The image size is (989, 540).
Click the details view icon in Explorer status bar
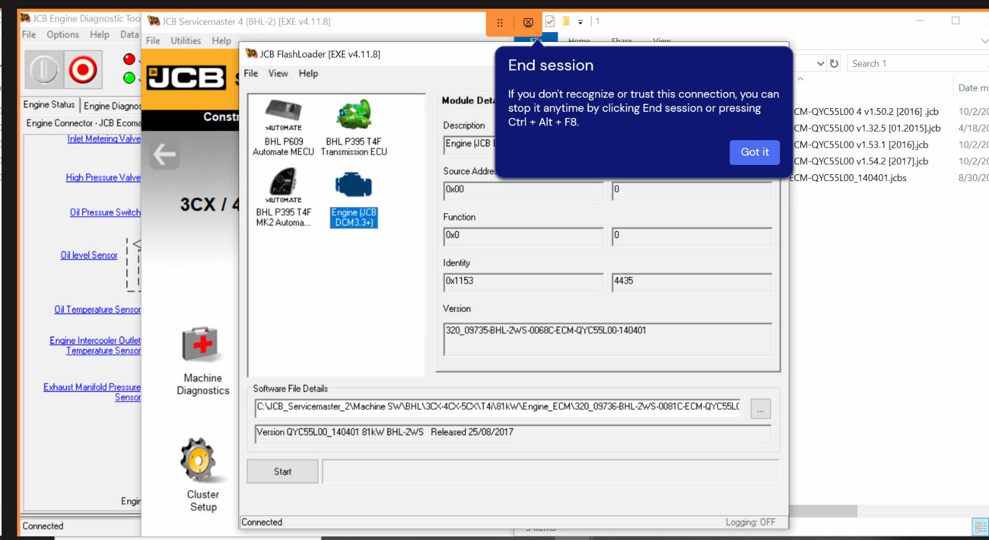[x=980, y=527]
